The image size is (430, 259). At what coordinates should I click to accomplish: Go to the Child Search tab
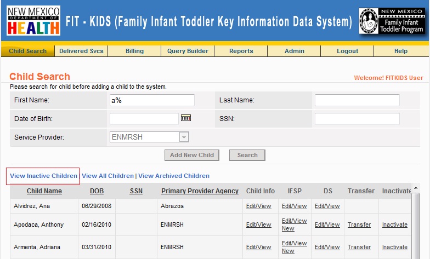(x=27, y=51)
